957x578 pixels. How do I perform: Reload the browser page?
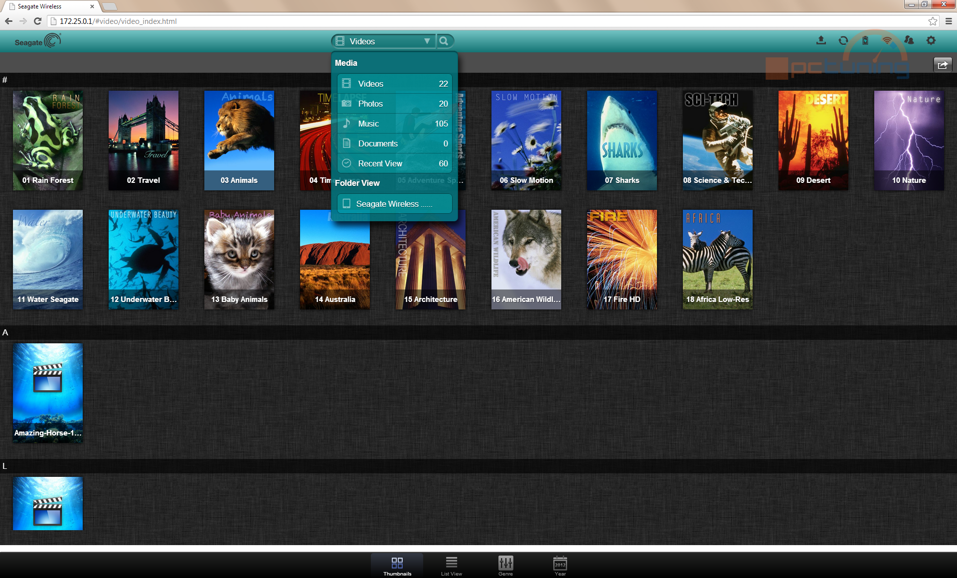click(37, 21)
